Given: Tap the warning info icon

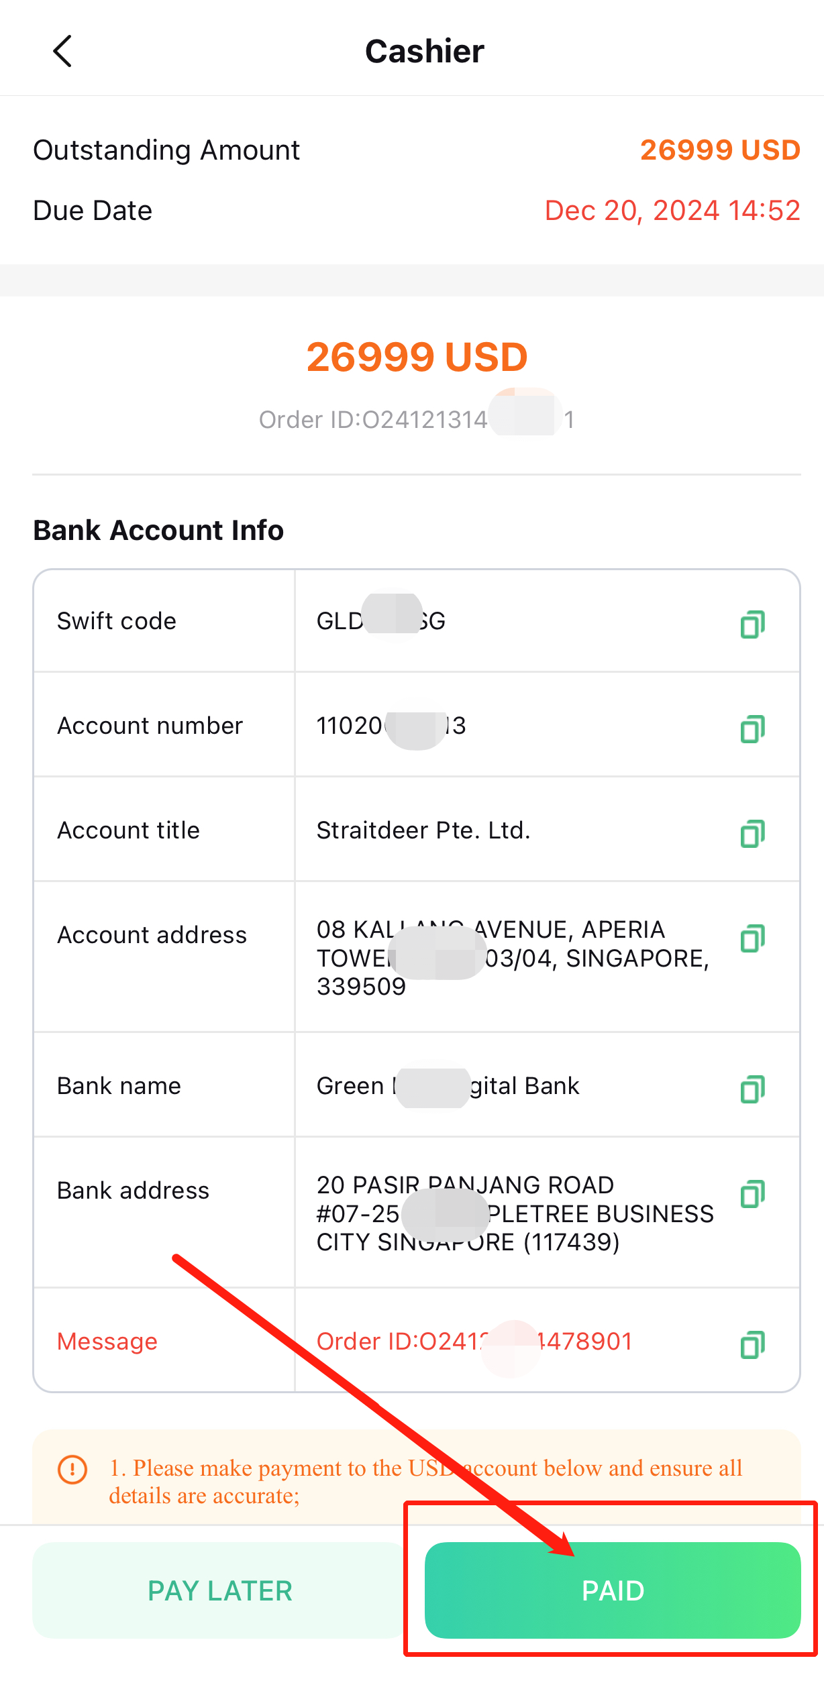Looking at the screenshot, I should pos(72,1469).
